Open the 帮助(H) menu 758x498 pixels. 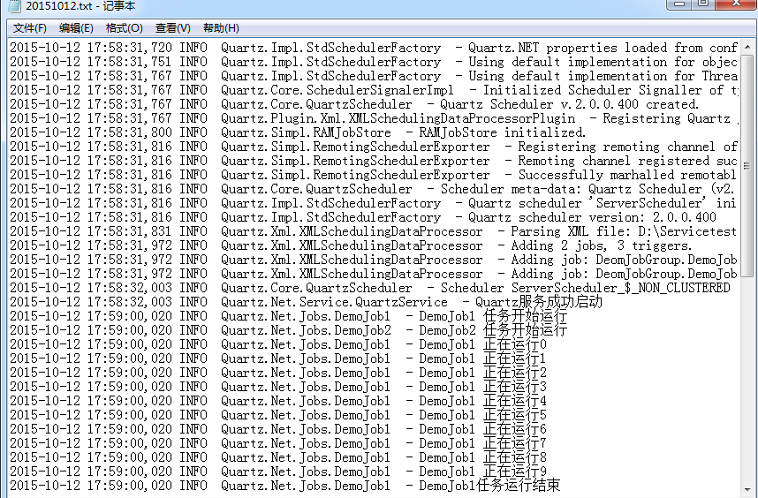pos(221,28)
